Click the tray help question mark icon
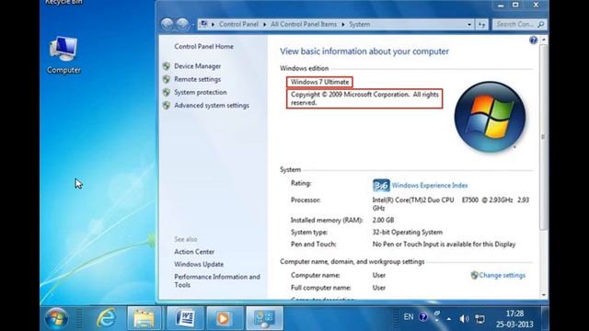The image size is (589, 331). pos(423,317)
